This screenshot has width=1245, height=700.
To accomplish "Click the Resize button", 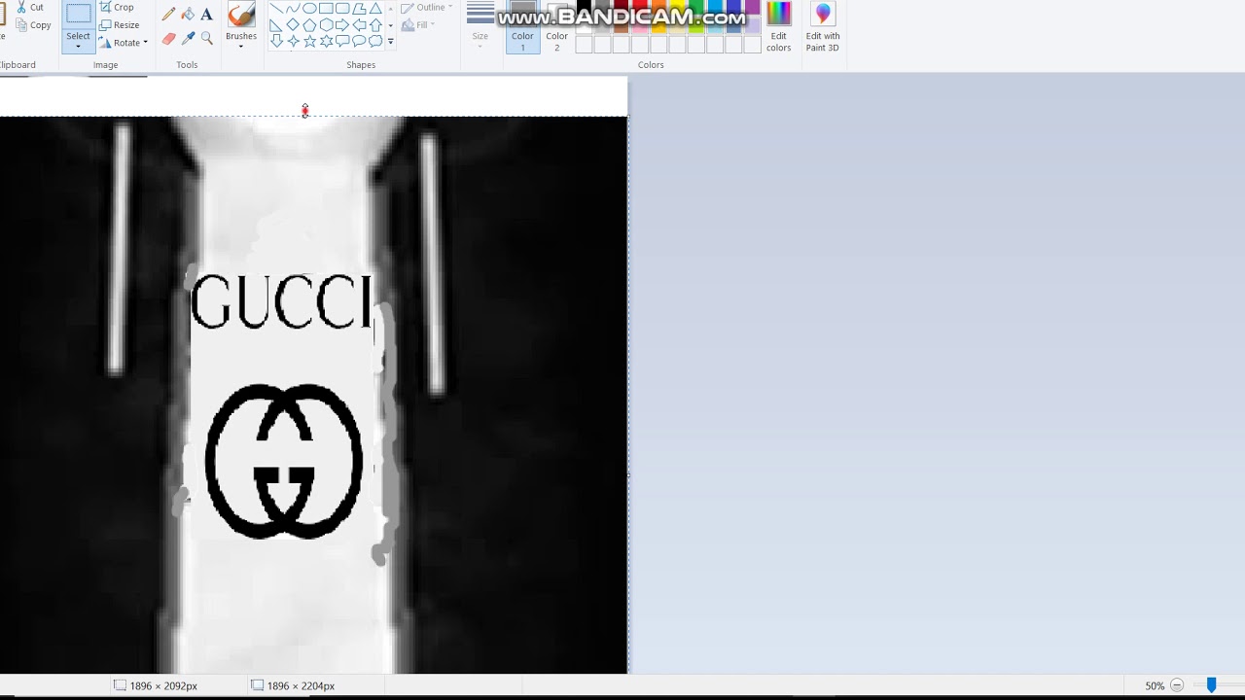I will pos(120,25).
